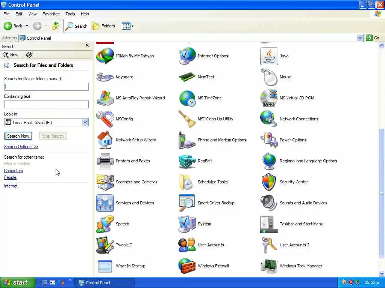This screenshot has width=385, height=288.
Task: Open MS AutoPlay Repair Wizard icon
Action: tap(105, 98)
